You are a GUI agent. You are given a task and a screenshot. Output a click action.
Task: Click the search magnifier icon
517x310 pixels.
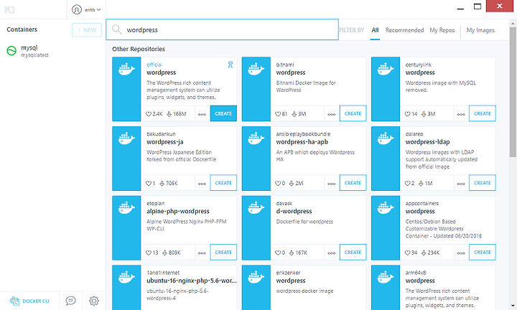117,29
